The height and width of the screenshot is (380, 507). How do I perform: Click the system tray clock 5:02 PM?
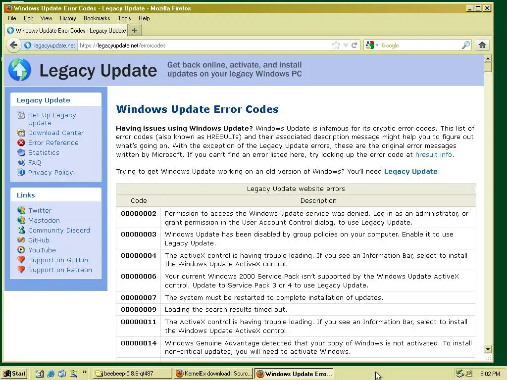(490, 374)
